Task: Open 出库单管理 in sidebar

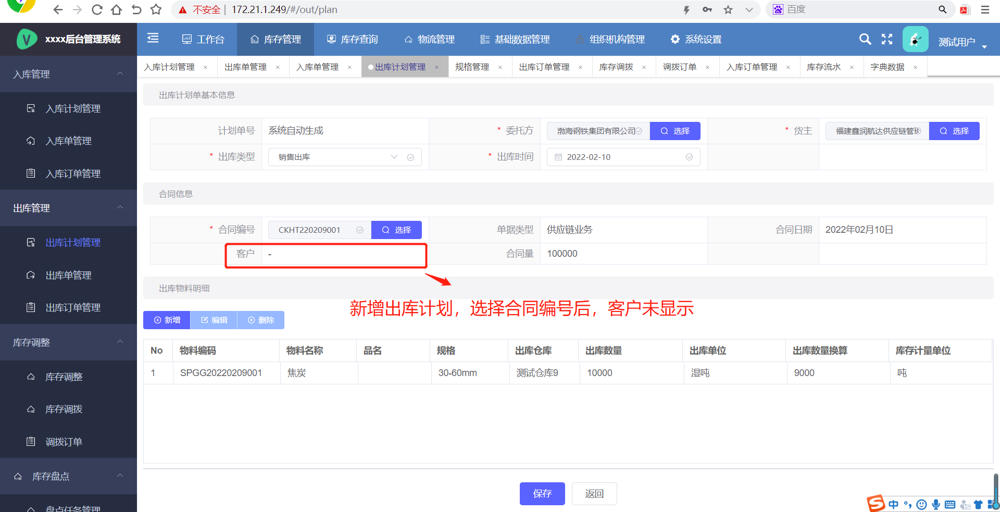Action: 68,275
